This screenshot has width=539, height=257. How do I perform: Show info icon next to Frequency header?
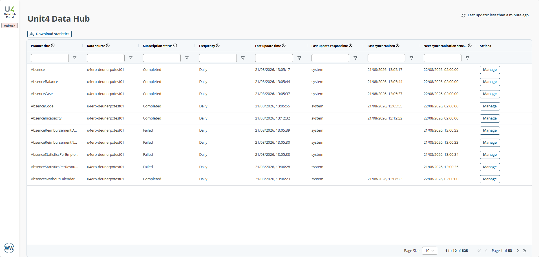pos(218,46)
